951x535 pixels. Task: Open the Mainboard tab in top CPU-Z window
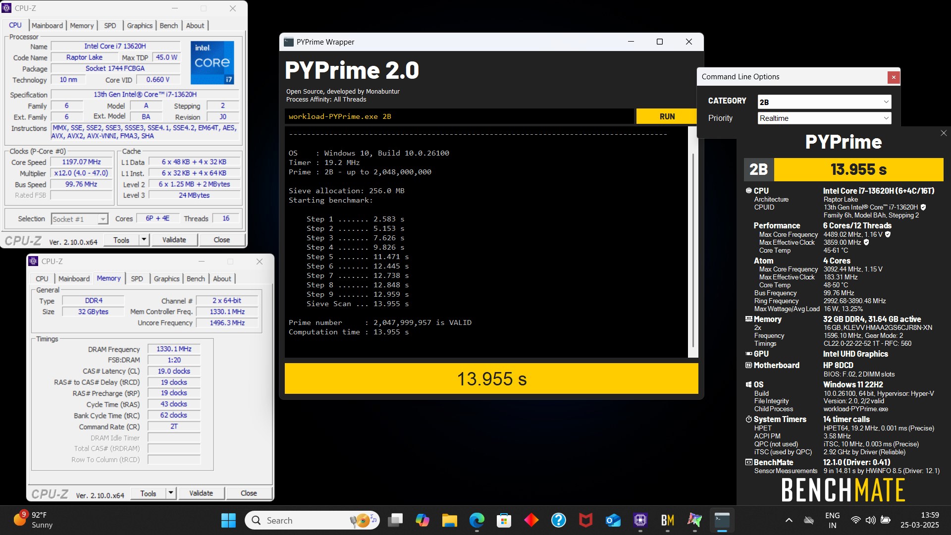[x=47, y=26]
